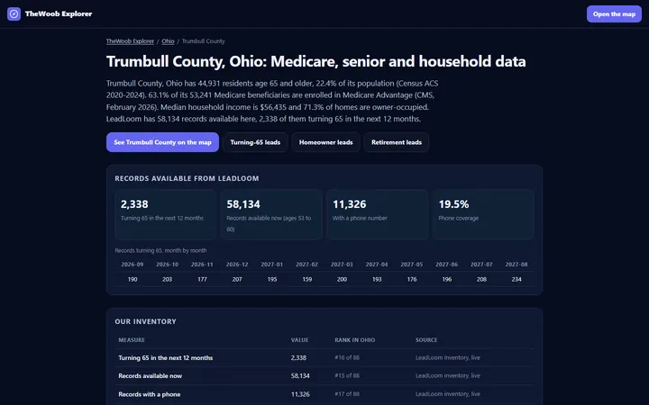649x405 pixels.
Task: Click the rank #15 of 88 cell
Action: click(347, 376)
